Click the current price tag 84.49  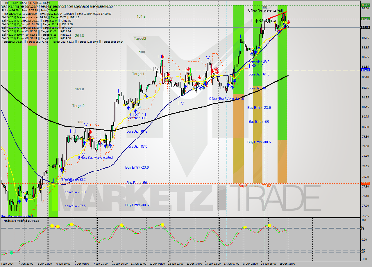tap(365, 27)
